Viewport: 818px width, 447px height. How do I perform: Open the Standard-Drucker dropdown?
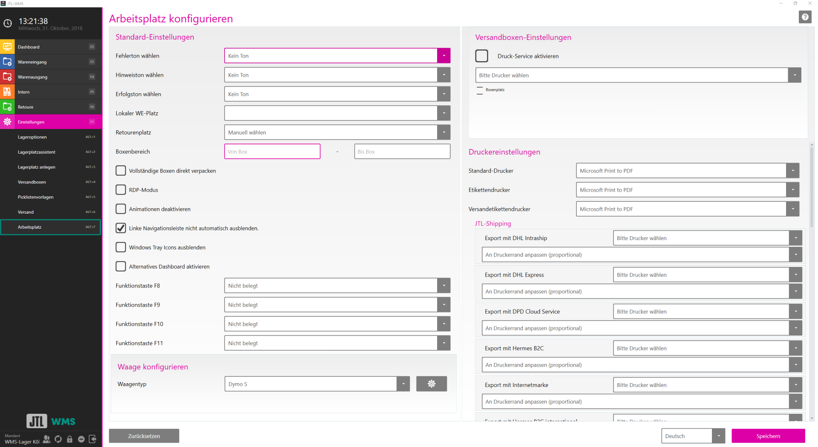(x=792, y=171)
